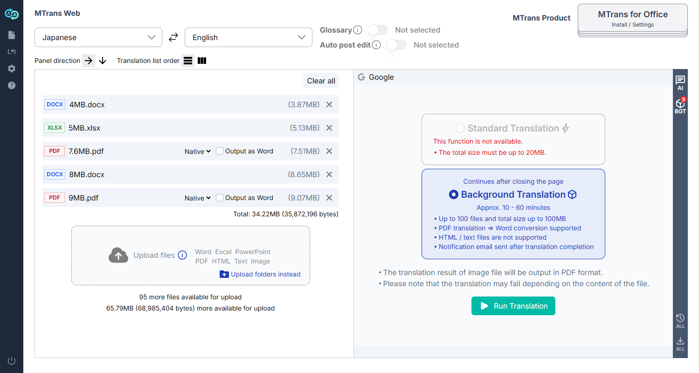Check Output as Word for 7.6MB.pdf

coord(220,151)
